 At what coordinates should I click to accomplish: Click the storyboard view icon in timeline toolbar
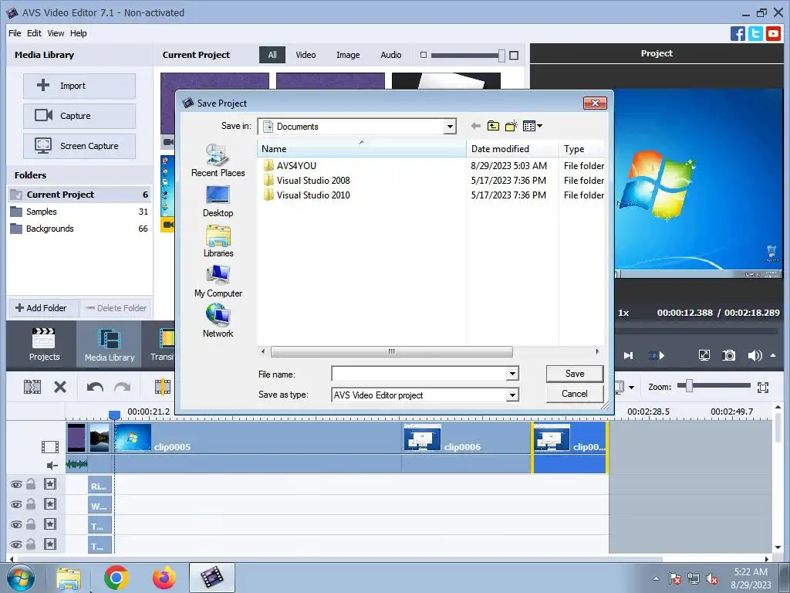pos(32,387)
